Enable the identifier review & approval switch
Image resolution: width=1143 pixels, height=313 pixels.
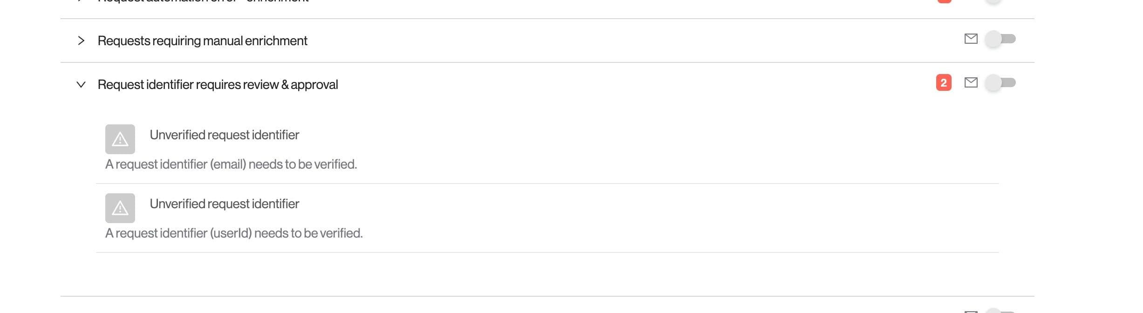[x=1000, y=82]
